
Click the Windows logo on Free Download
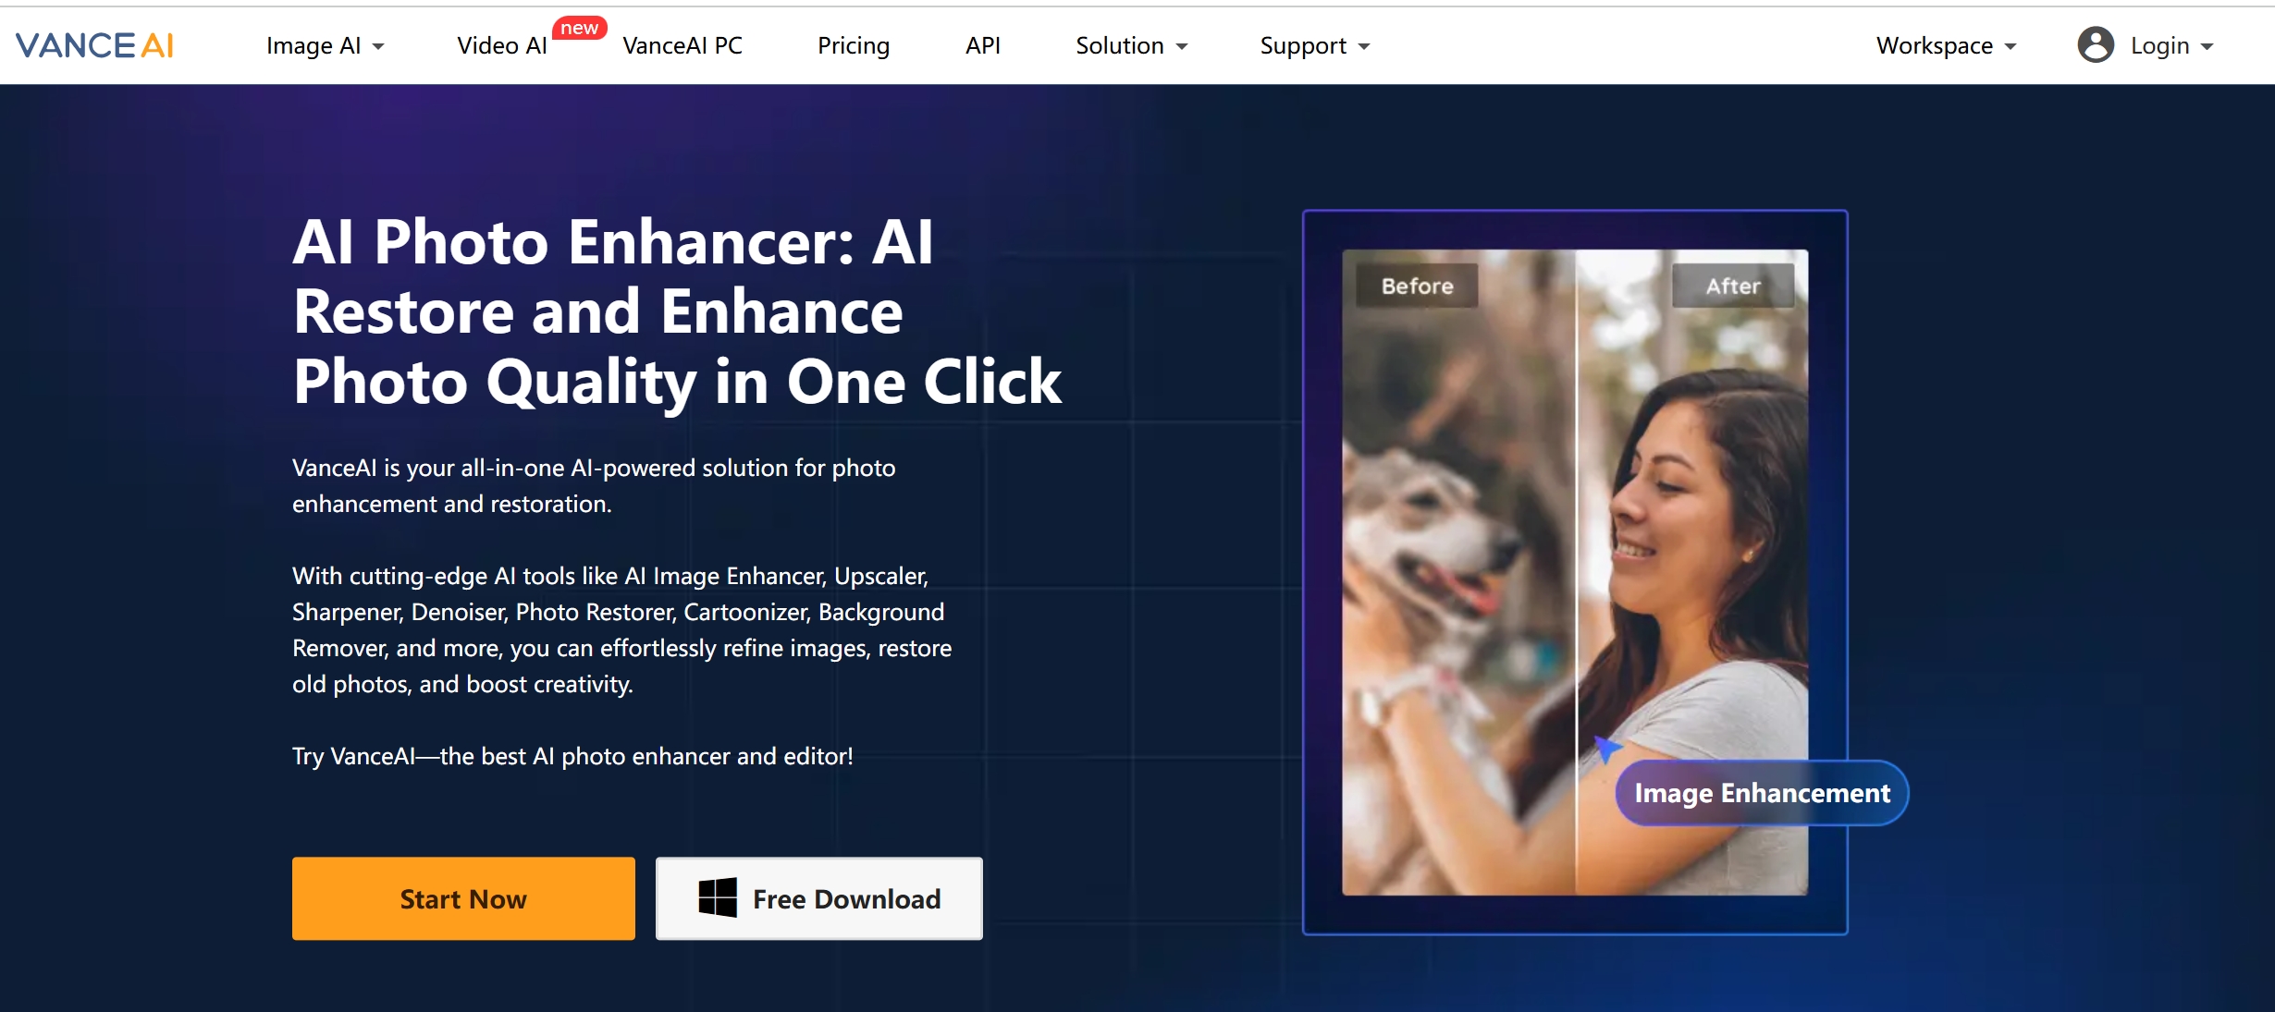click(x=718, y=898)
